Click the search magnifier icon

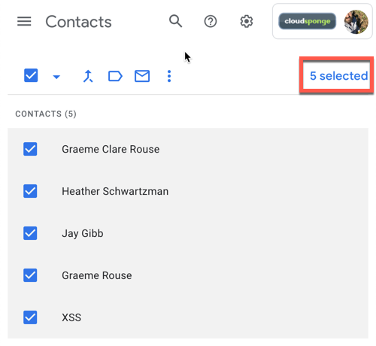tap(175, 21)
